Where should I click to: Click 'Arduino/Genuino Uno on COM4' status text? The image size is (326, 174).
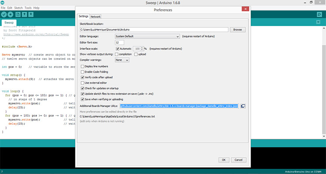pyautogui.click(x=304, y=172)
